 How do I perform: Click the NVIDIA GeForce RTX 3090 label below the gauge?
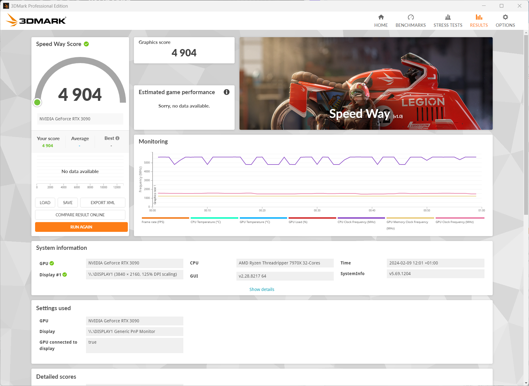pos(80,119)
